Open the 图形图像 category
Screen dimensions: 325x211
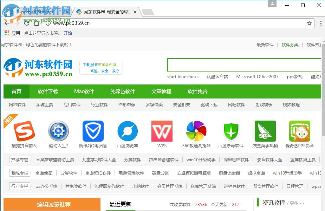(127, 105)
